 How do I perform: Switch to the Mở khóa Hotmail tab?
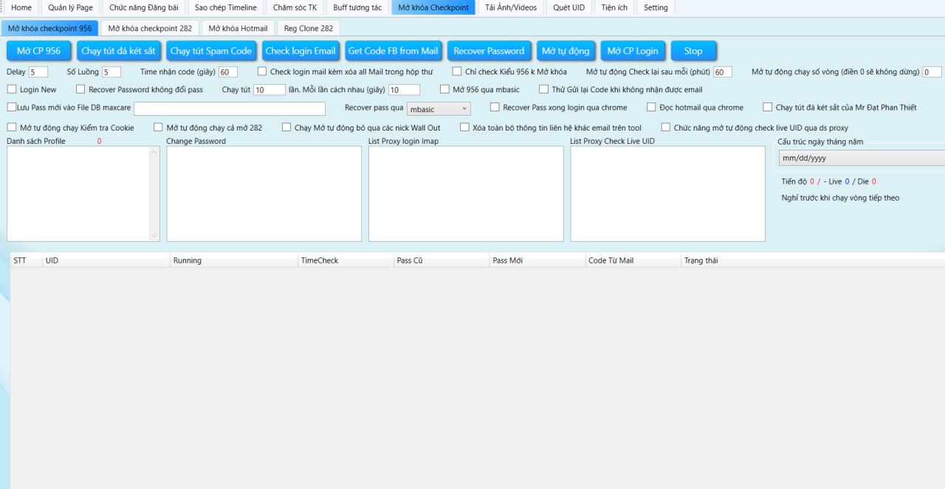(238, 28)
